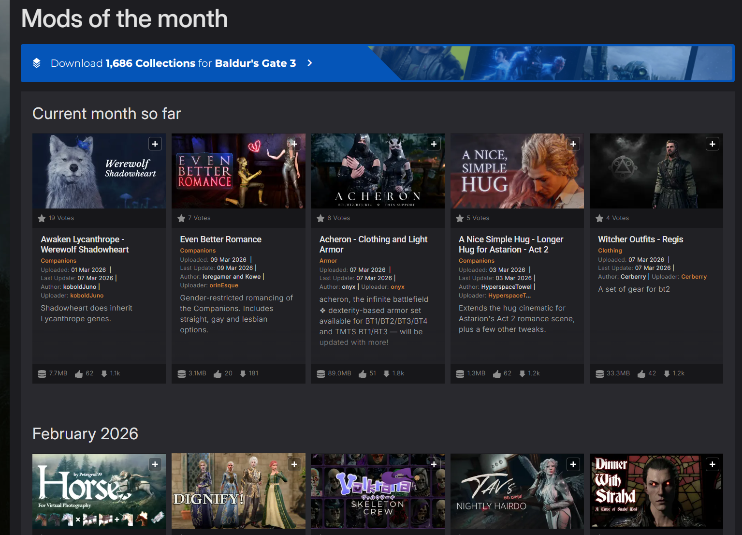Open the Companions category under Even Better Romance
The image size is (742, 535).
click(198, 251)
